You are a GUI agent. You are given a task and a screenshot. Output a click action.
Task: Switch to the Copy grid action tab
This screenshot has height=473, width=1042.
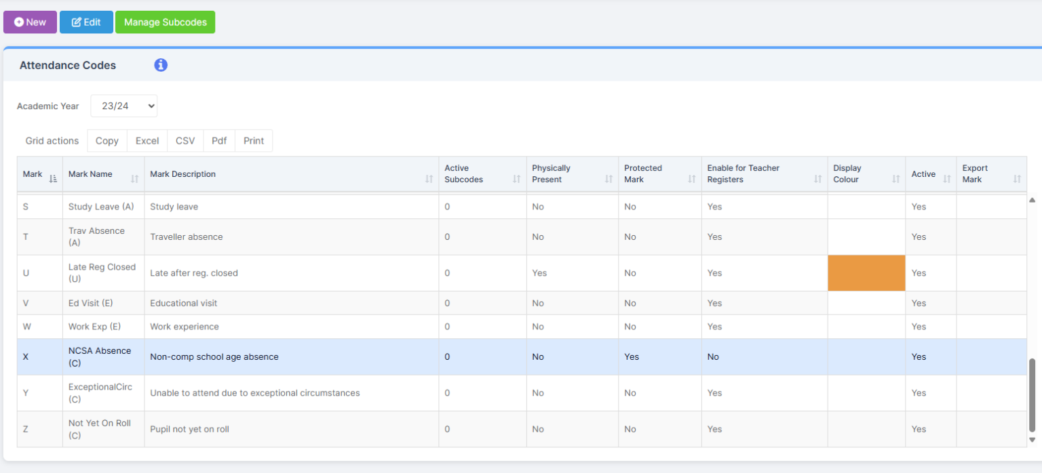coord(107,140)
